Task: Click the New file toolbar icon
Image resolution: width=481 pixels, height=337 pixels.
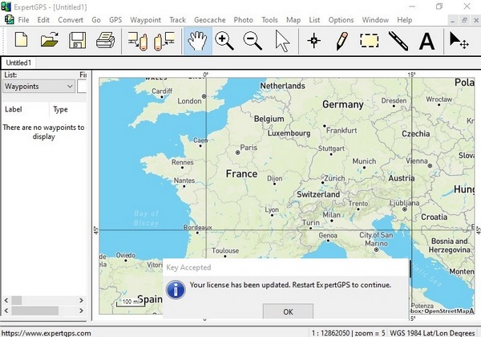Action: pyautogui.click(x=21, y=40)
